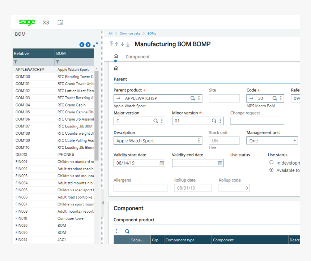Open Component product grid actions dots
Image resolution: width=311 pixels, height=261 pixels.
click(x=116, y=231)
